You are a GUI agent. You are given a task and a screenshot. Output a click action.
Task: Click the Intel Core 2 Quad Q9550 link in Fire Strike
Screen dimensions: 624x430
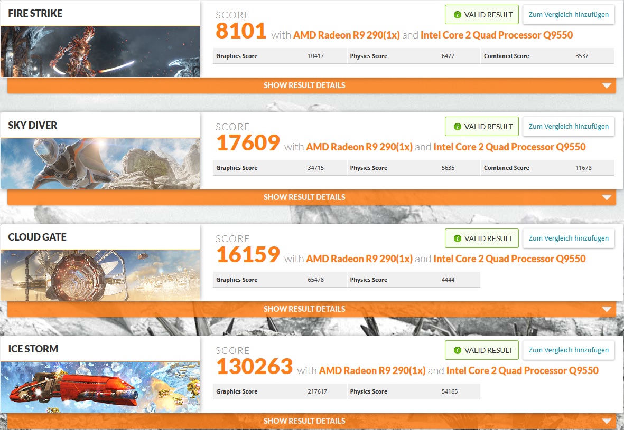tap(497, 35)
